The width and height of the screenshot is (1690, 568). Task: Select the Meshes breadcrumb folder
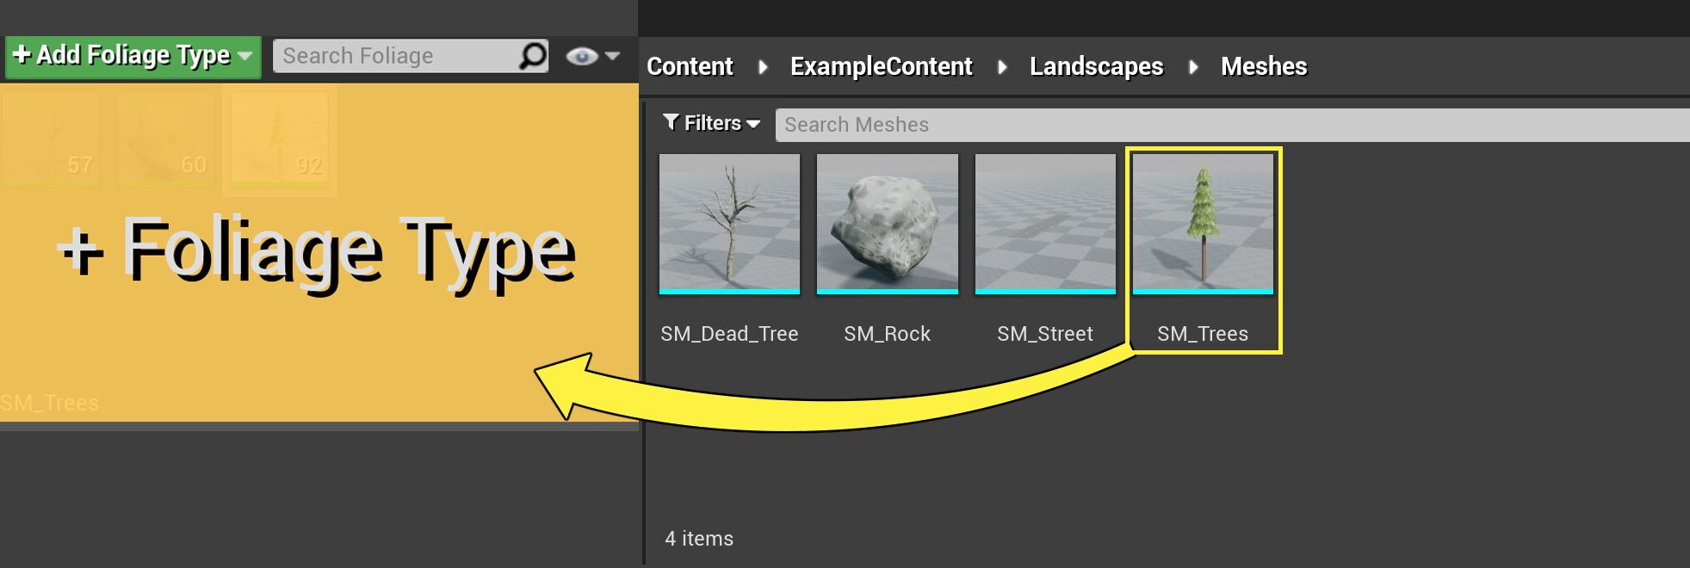click(1263, 66)
